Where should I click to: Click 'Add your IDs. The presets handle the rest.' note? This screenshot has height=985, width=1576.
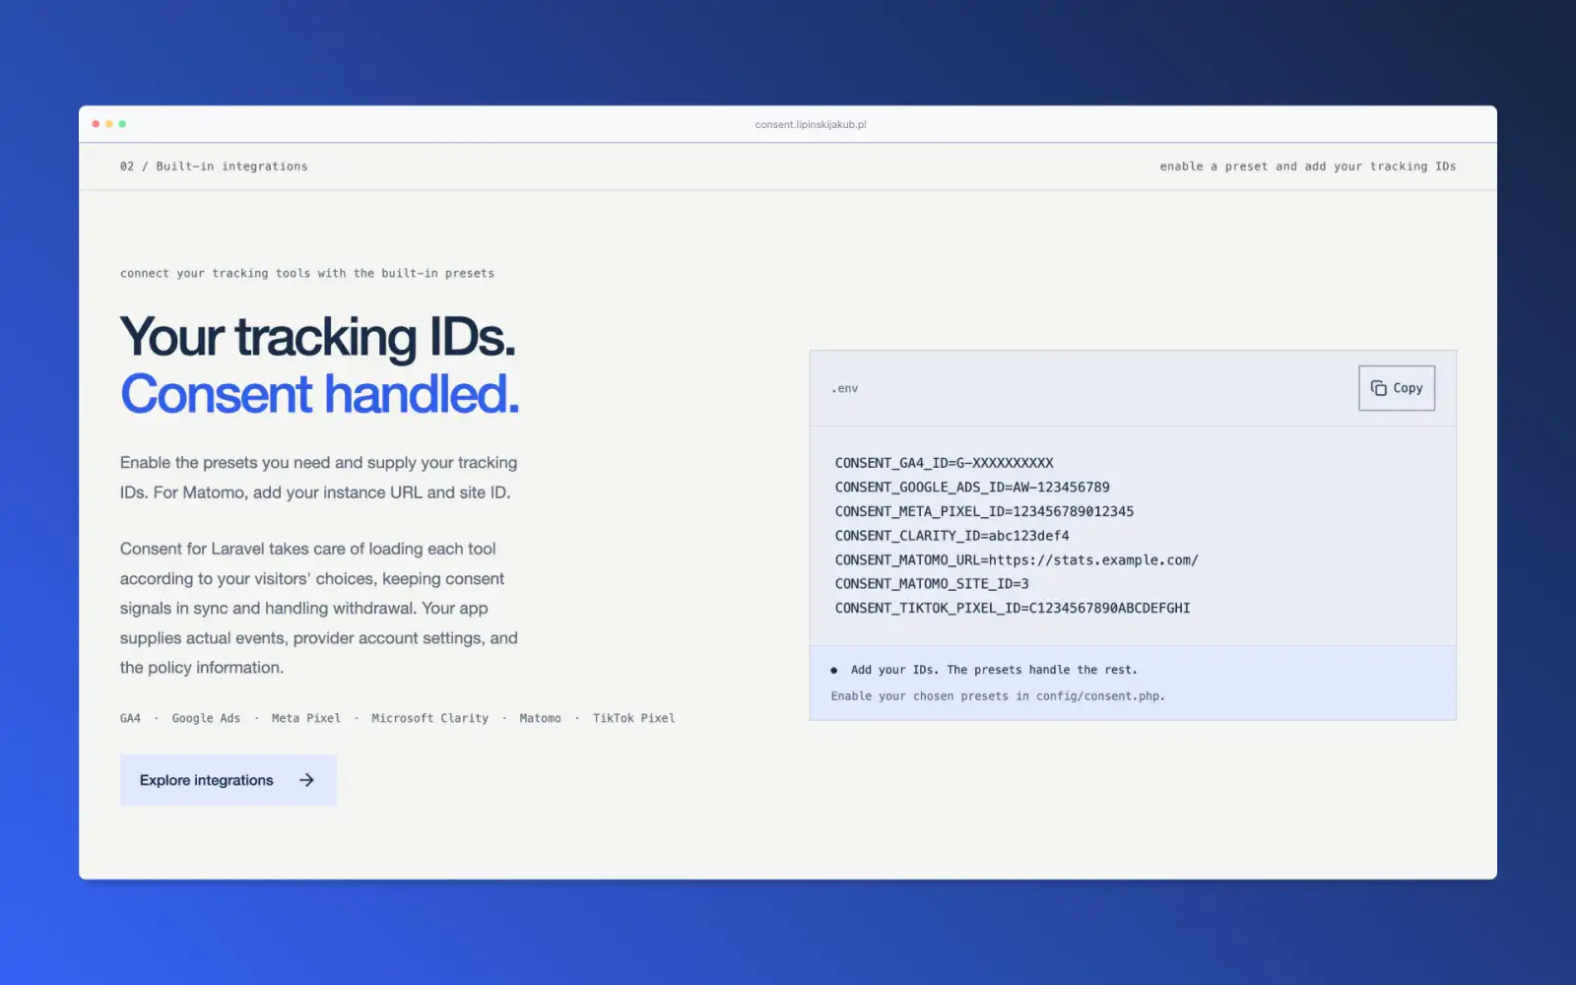pyautogui.click(x=994, y=670)
